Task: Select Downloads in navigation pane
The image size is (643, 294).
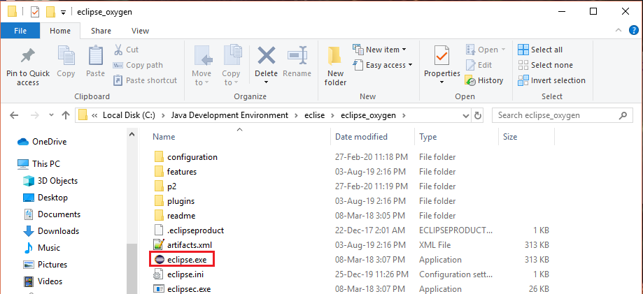Action: [x=51, y=231]
